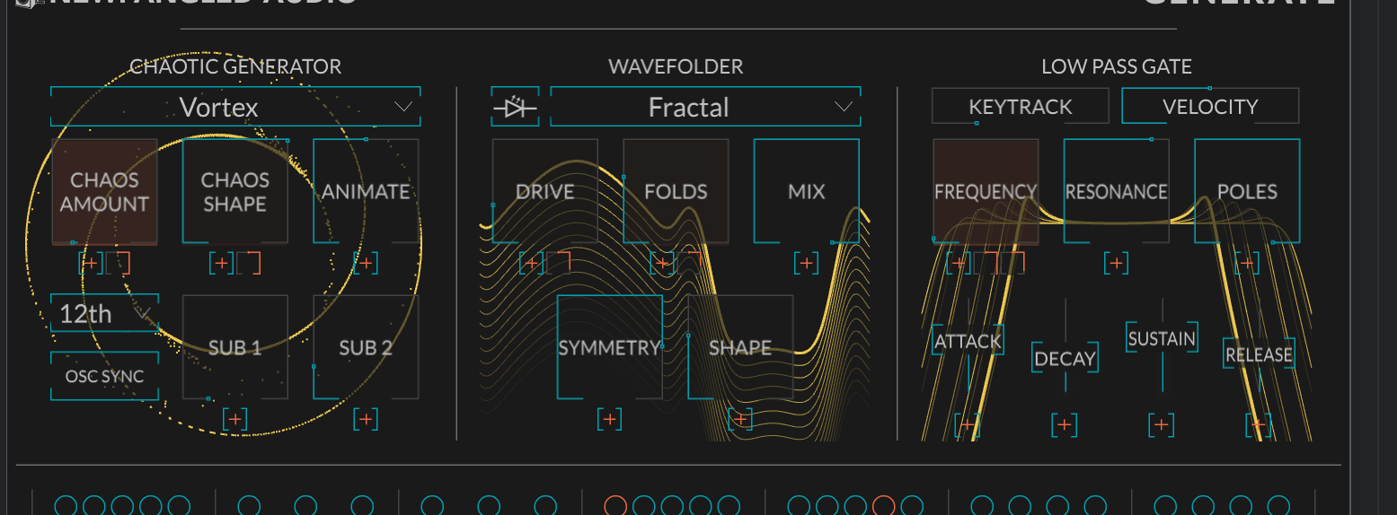
Task: Toggle the KEYTRACK switch
Action: [x=1020, y=107]
